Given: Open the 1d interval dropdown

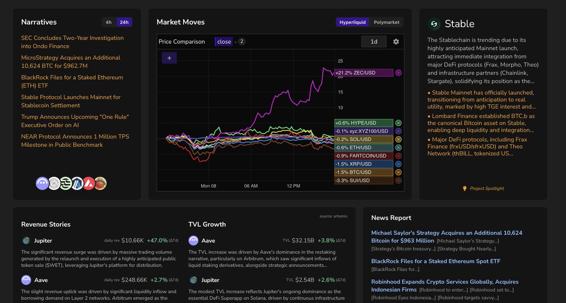Looking at the screenshot, I should (374, 41).
